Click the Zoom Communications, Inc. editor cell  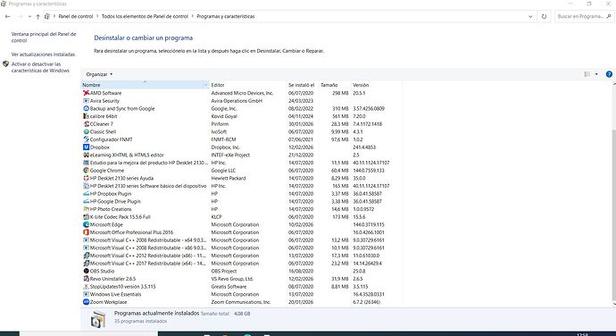241,302
